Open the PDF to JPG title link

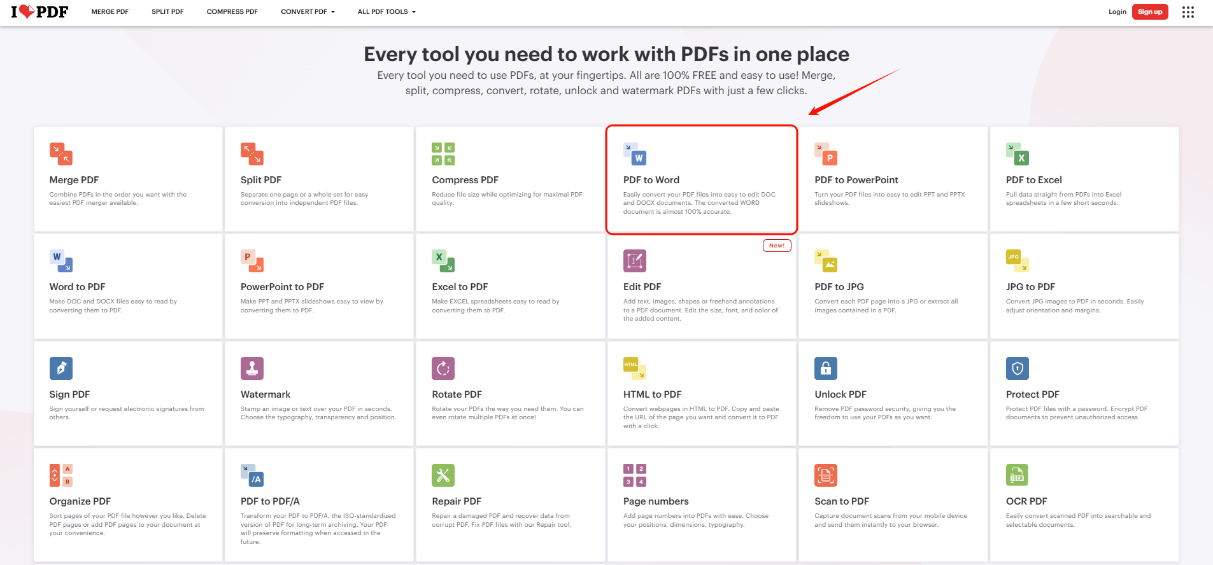839,287
